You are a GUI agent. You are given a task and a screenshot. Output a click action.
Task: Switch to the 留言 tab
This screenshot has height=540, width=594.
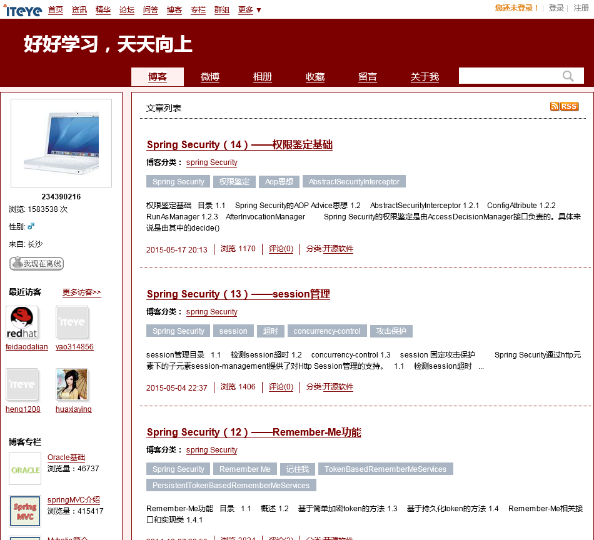[368, 77]
